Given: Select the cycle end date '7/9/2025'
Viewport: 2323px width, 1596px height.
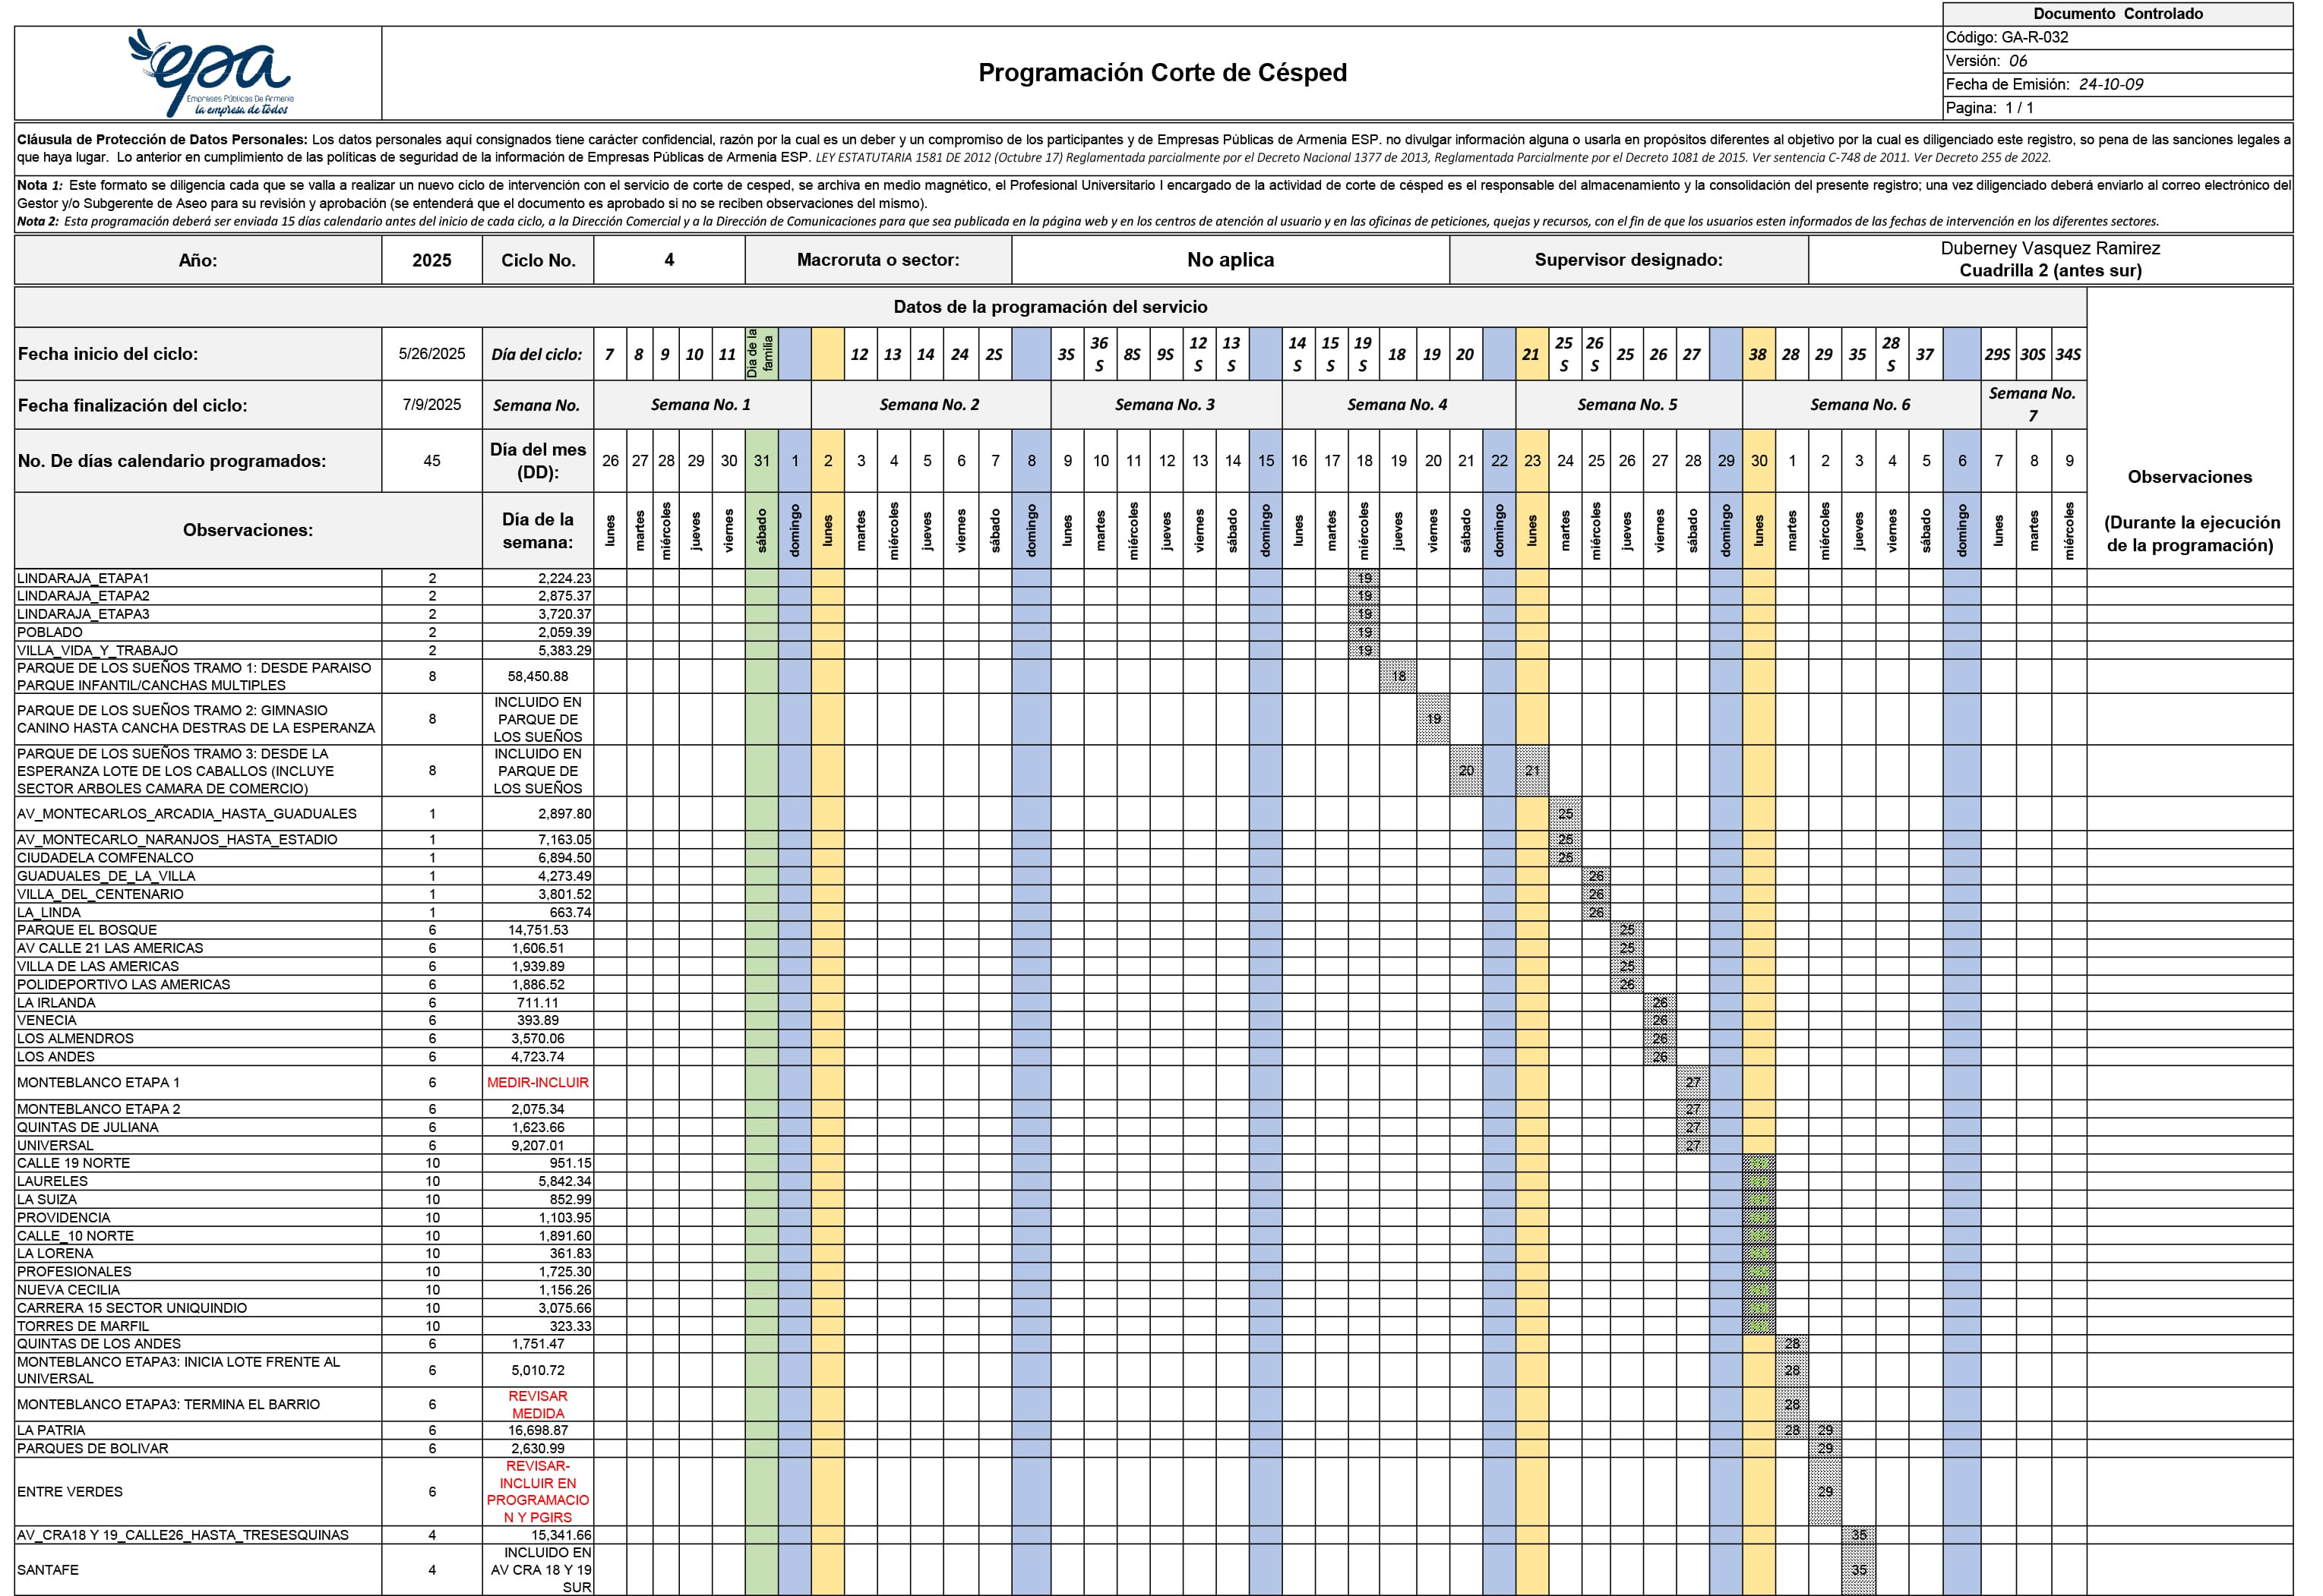Looking at the screenshot, I should [432, 405].
